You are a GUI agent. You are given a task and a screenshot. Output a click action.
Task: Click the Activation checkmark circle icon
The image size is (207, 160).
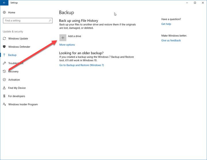(4, 80)
